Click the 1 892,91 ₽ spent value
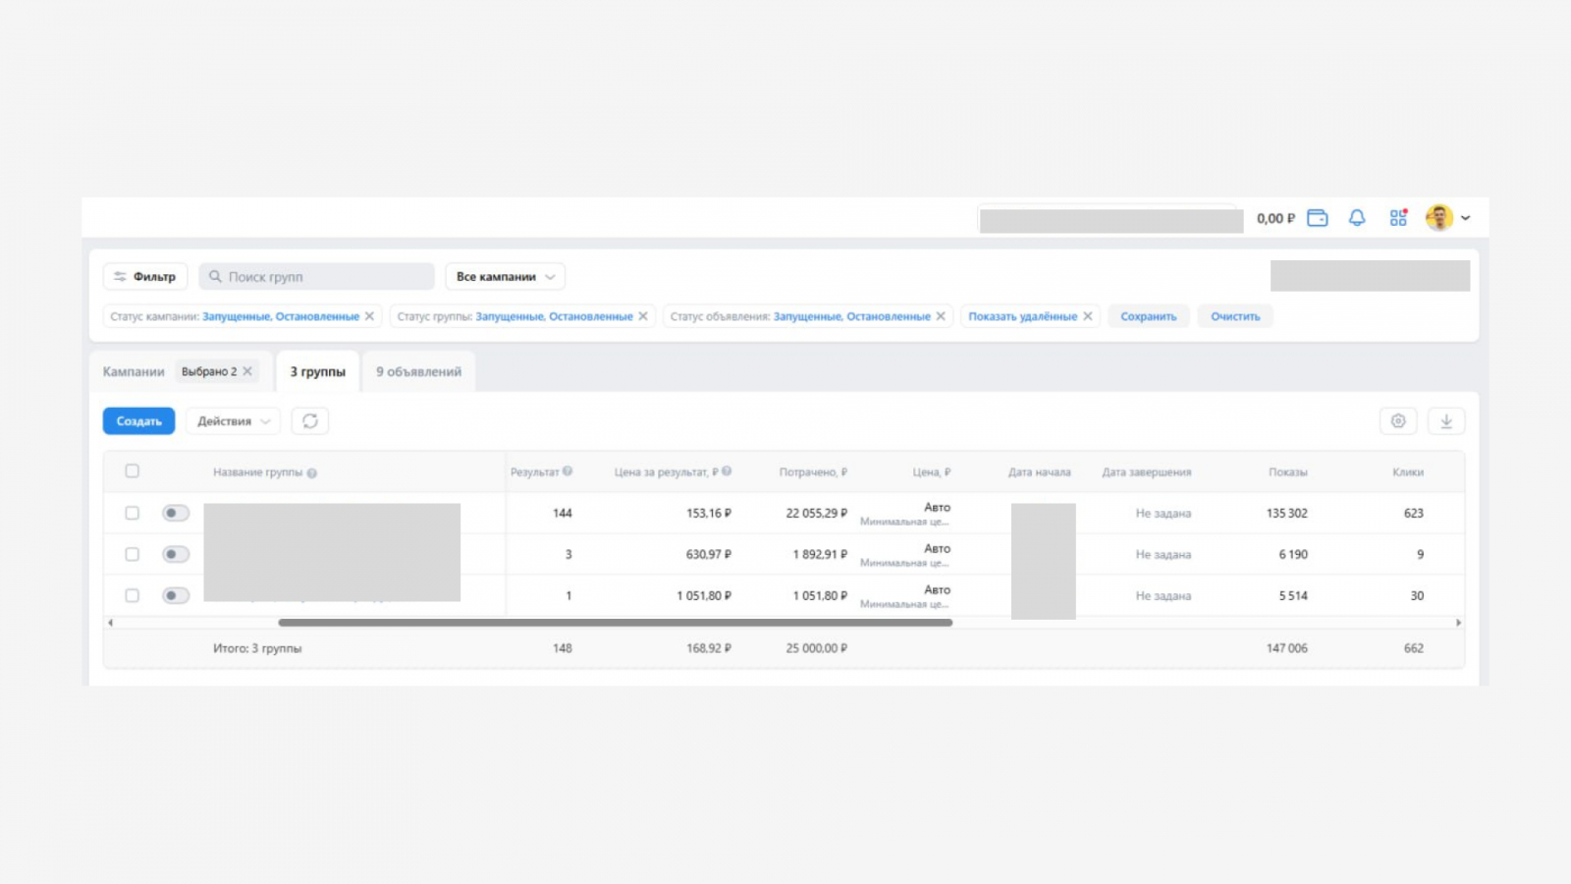Viewport: 1571px width, 884px height. click(x=820, y=555)
